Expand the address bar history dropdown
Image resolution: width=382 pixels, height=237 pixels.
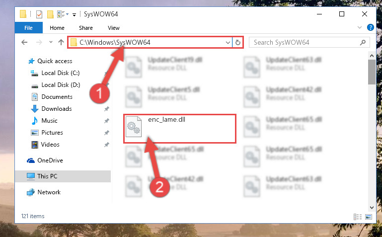(228, 42)
